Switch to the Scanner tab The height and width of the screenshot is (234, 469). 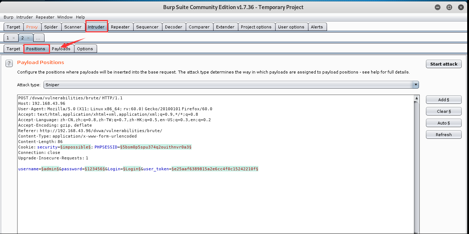point(73,27)
